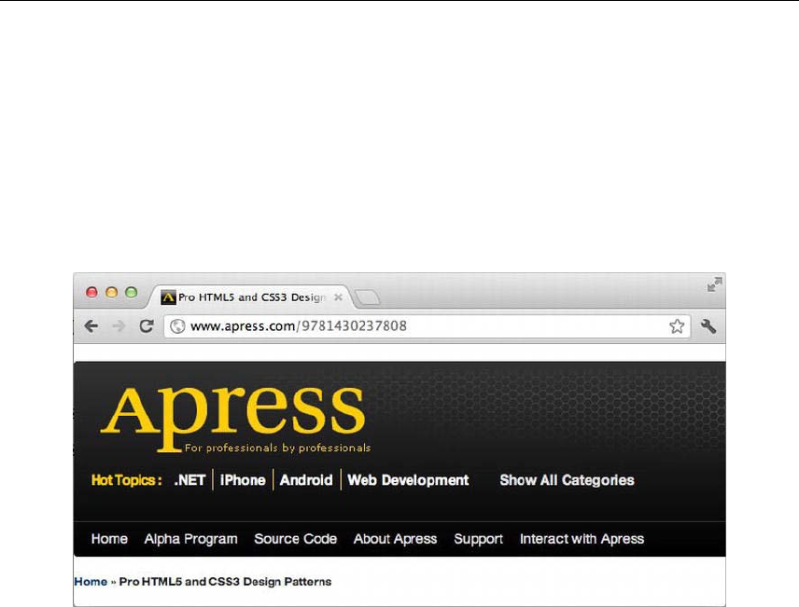Screen dimensions: 799x607
Task: Open the About Apress menu item
Action: [x=395, y=539]
